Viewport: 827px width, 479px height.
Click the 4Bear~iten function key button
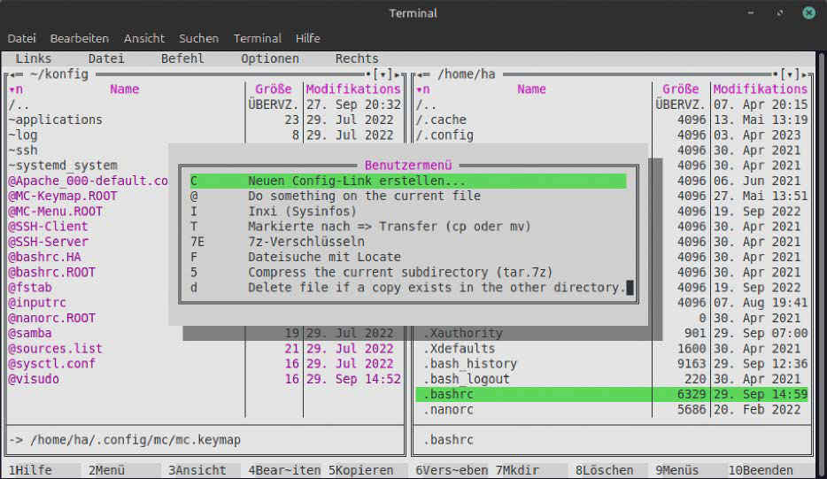tap(284, 470)
